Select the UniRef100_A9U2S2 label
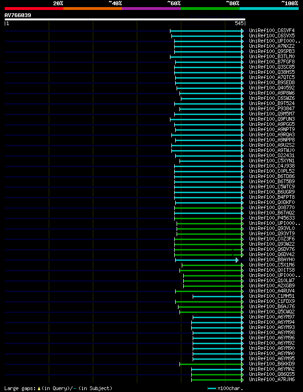 [x=272, y=145]
